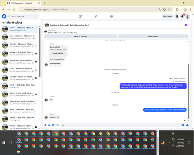Click the conversation list scrollbar

click(40, 52)
